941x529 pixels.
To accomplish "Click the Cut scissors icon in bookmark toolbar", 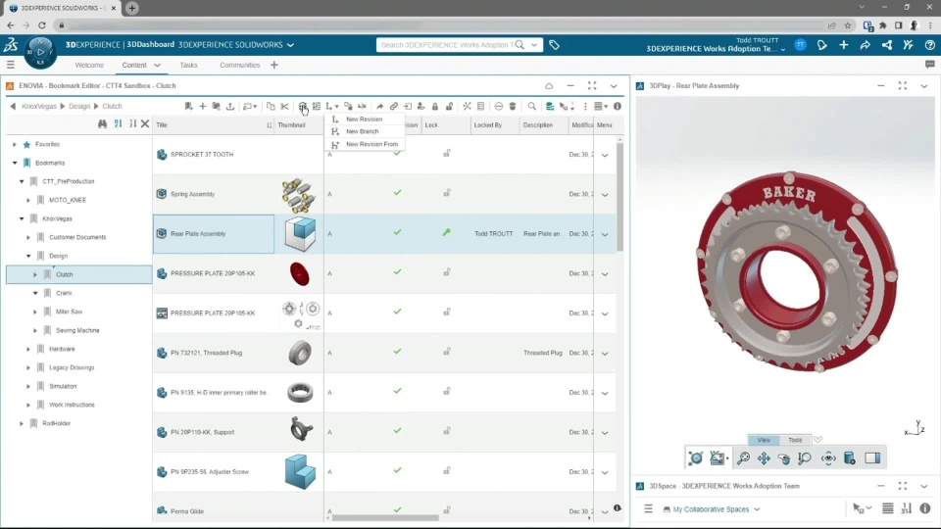I will pos(284,106).
